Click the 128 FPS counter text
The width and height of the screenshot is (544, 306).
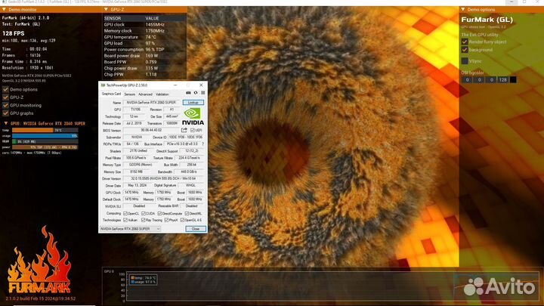[x=13, y=34]
